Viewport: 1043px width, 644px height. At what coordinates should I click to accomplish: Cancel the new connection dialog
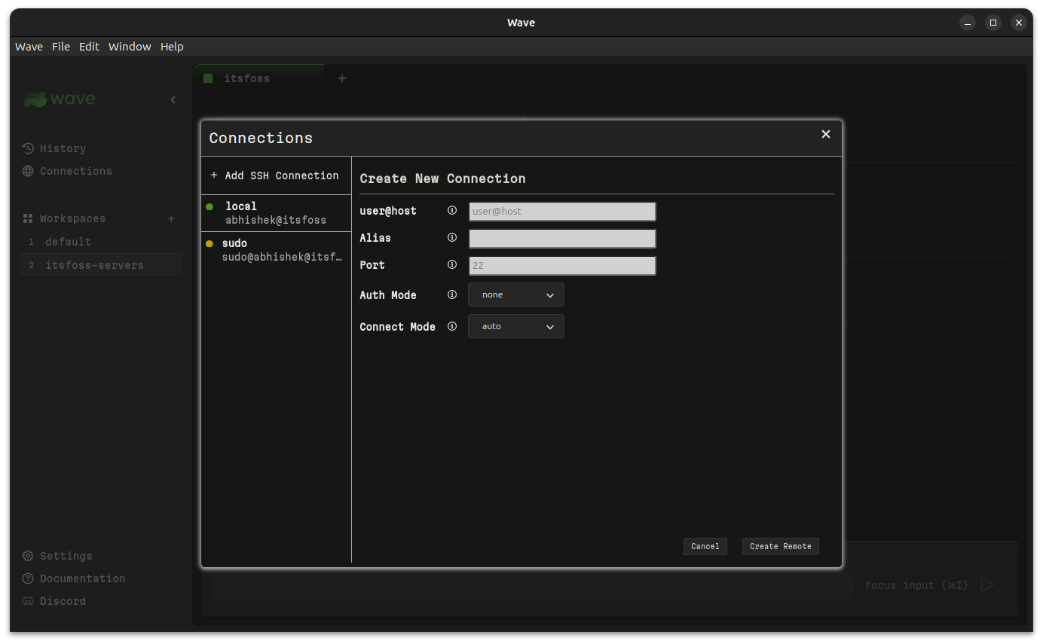[x=705, y=546]
